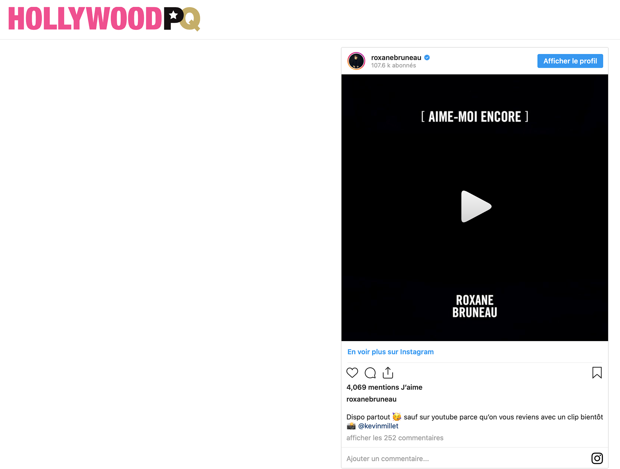Save post with bookmark icon
The image size is (620, 469).
click(597, 372)
